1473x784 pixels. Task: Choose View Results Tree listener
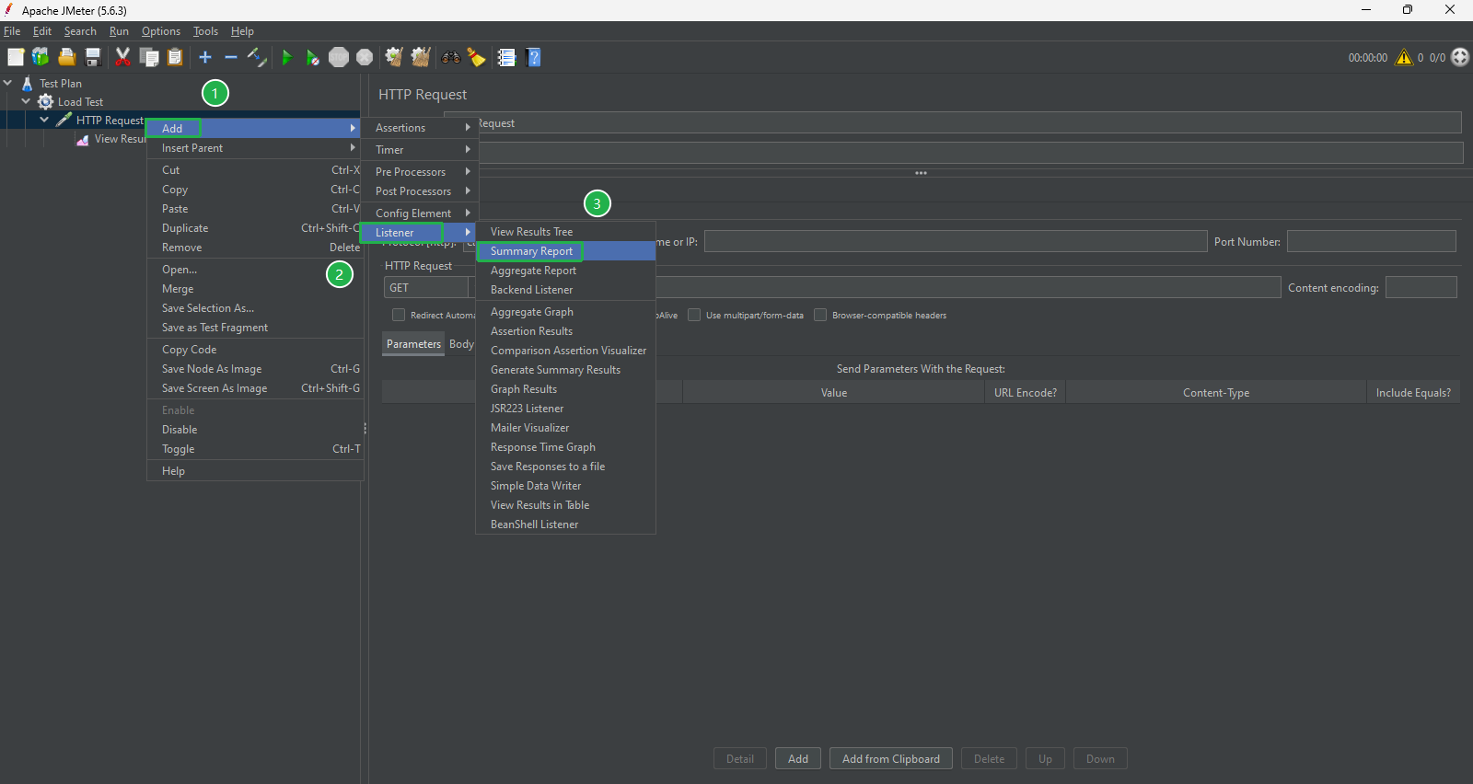565,232
